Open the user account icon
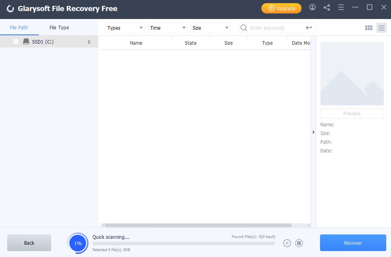Image resolution: width=391 pixels, height=257 pixels. [312, 7]
